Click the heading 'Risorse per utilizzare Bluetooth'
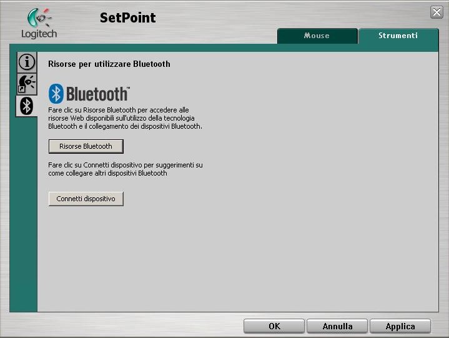The image size is (449, 338). (109, 64)
